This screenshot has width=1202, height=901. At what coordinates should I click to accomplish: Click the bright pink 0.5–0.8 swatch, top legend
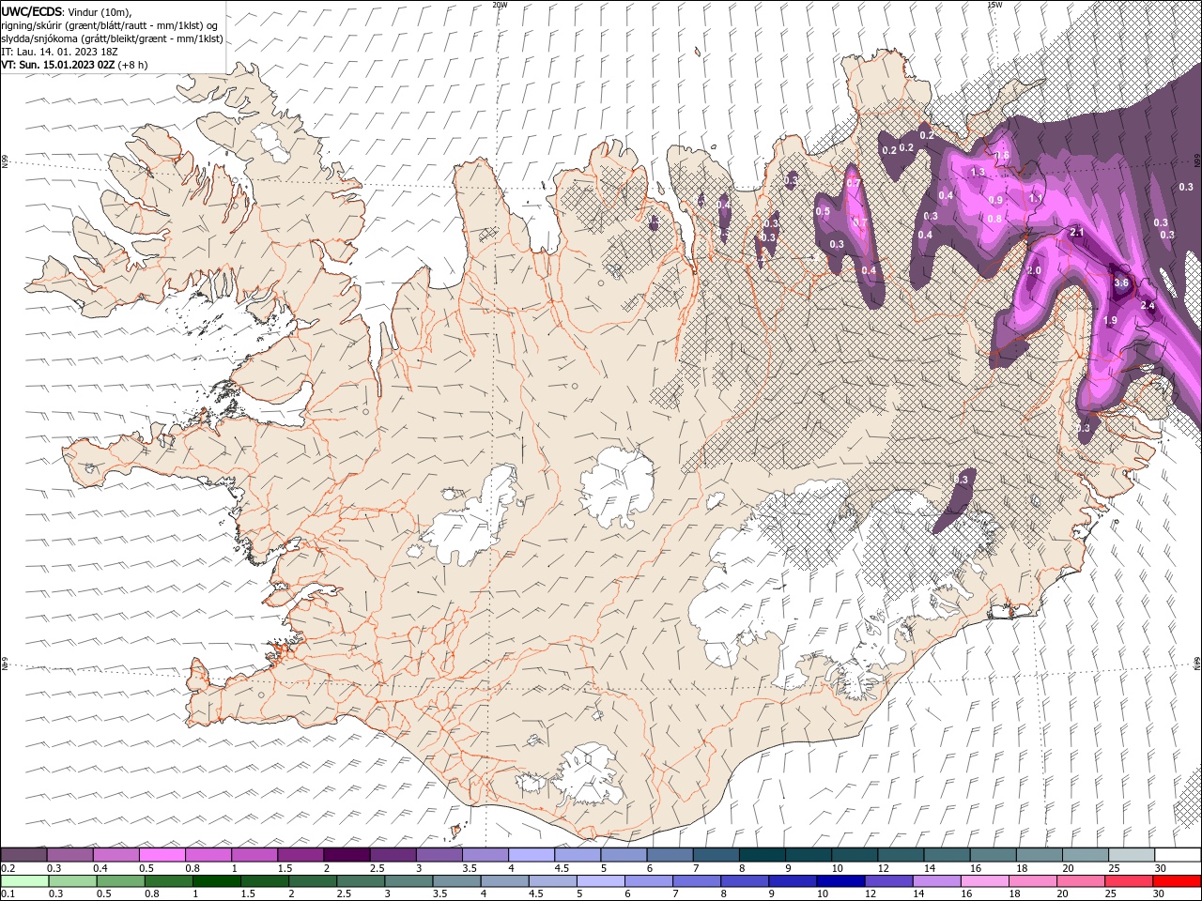coord(162,855)
